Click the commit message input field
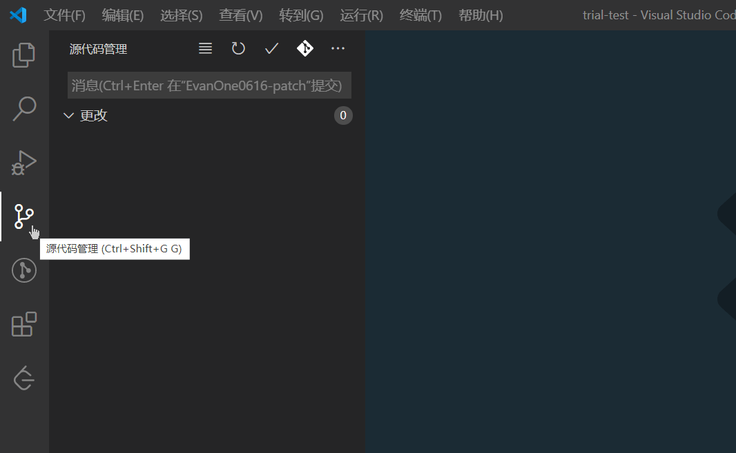Image resolution: width=736 pixels, height=453 pixels. [x=209, y=84]
